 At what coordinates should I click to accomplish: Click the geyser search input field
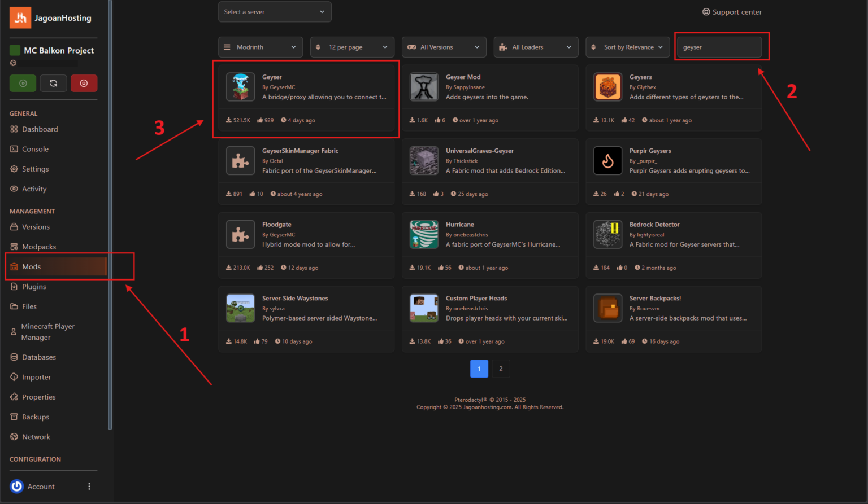tap(719, 47)
